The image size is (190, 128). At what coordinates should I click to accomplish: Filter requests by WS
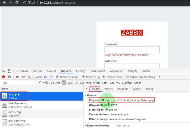click(x=118, y=83)
